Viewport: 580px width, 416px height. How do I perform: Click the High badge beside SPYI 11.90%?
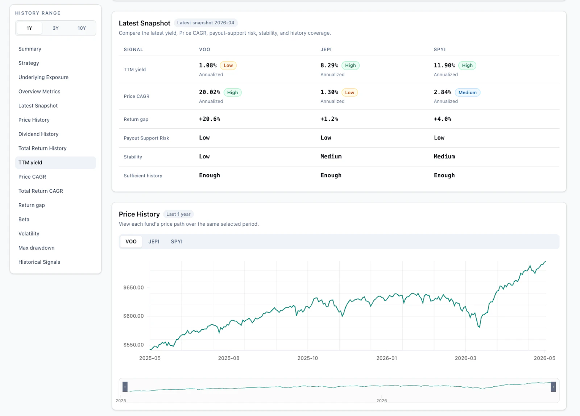(x=467, y=66)
